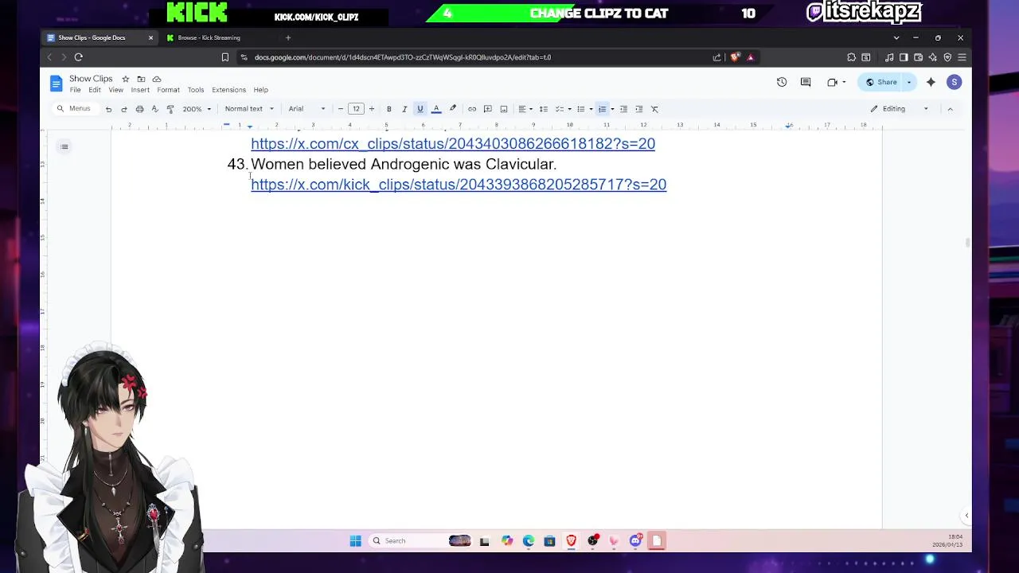This screenshot has width=1019, height=573.
Task: Toggle the checklist formatting
Action: 560,109
